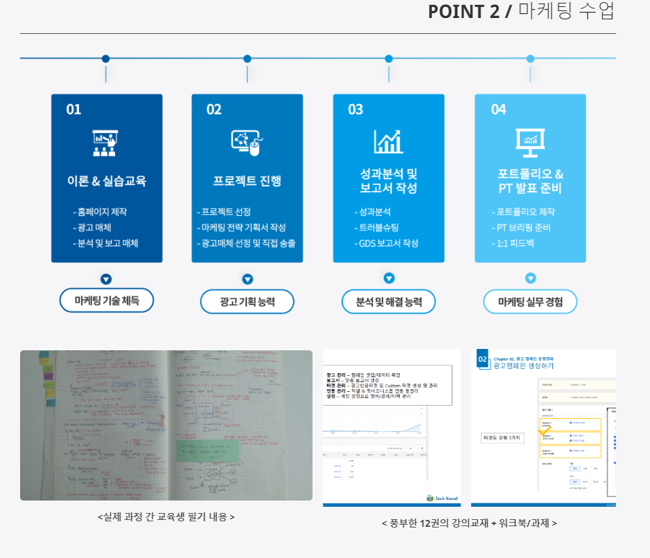Click the 트러블슈팅 bullet
The image size is (650, 558).
point(376,228)
